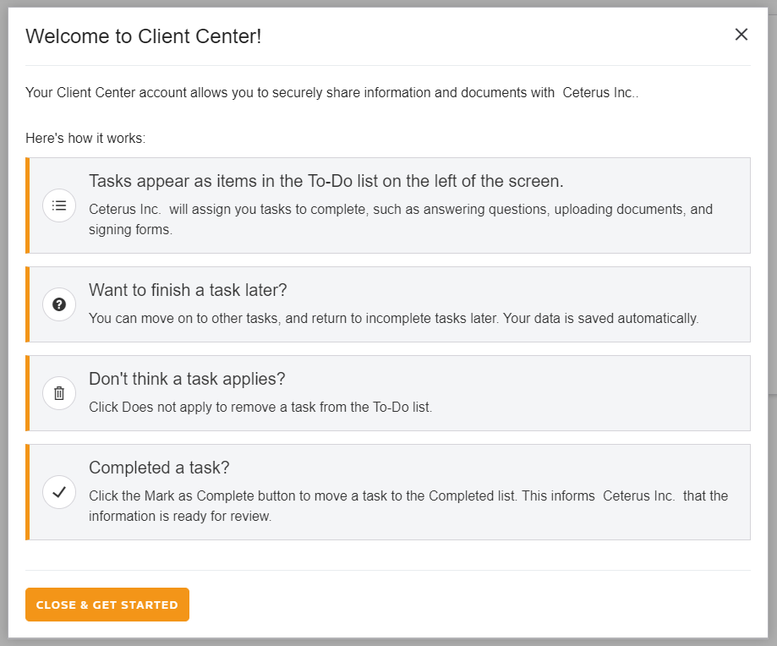Select 'Don't think a task applies?' heading
This screenshot has width=777, height=646.
pyautogui.click(x=187, y=379)
